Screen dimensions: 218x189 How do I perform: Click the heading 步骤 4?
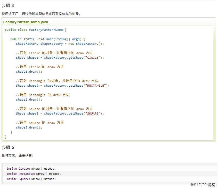8,6
